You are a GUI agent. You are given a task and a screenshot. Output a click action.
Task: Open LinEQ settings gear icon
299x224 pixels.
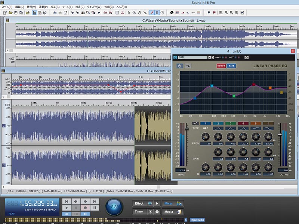tap(246, 57)
